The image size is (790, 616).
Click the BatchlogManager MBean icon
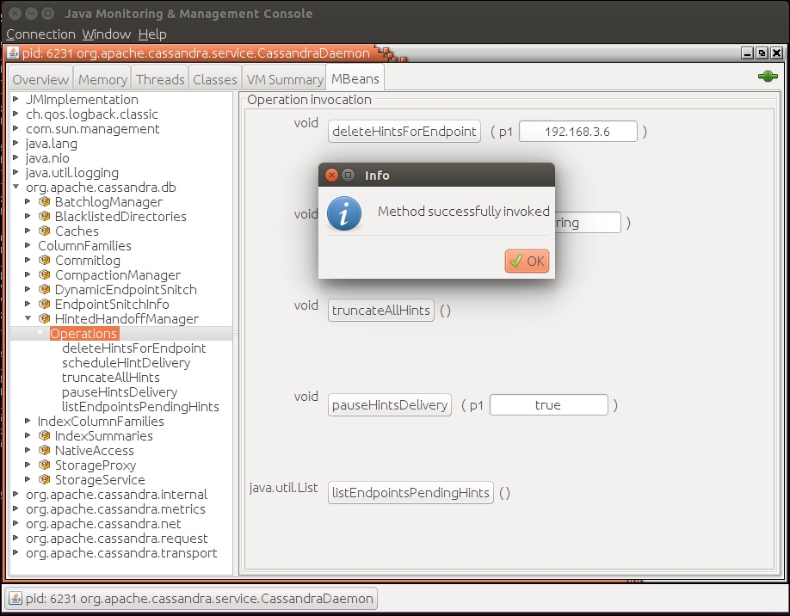pyautogui.click(x=45, y=201)
